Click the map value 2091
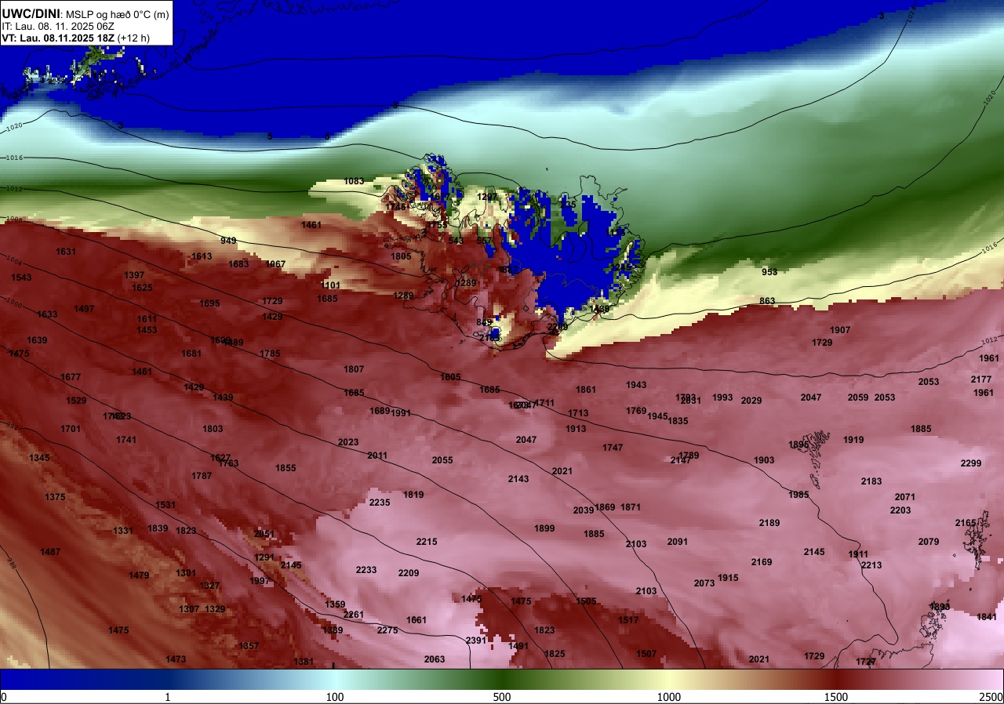The width and height of the screenshot is (1004, 704). 678,542
